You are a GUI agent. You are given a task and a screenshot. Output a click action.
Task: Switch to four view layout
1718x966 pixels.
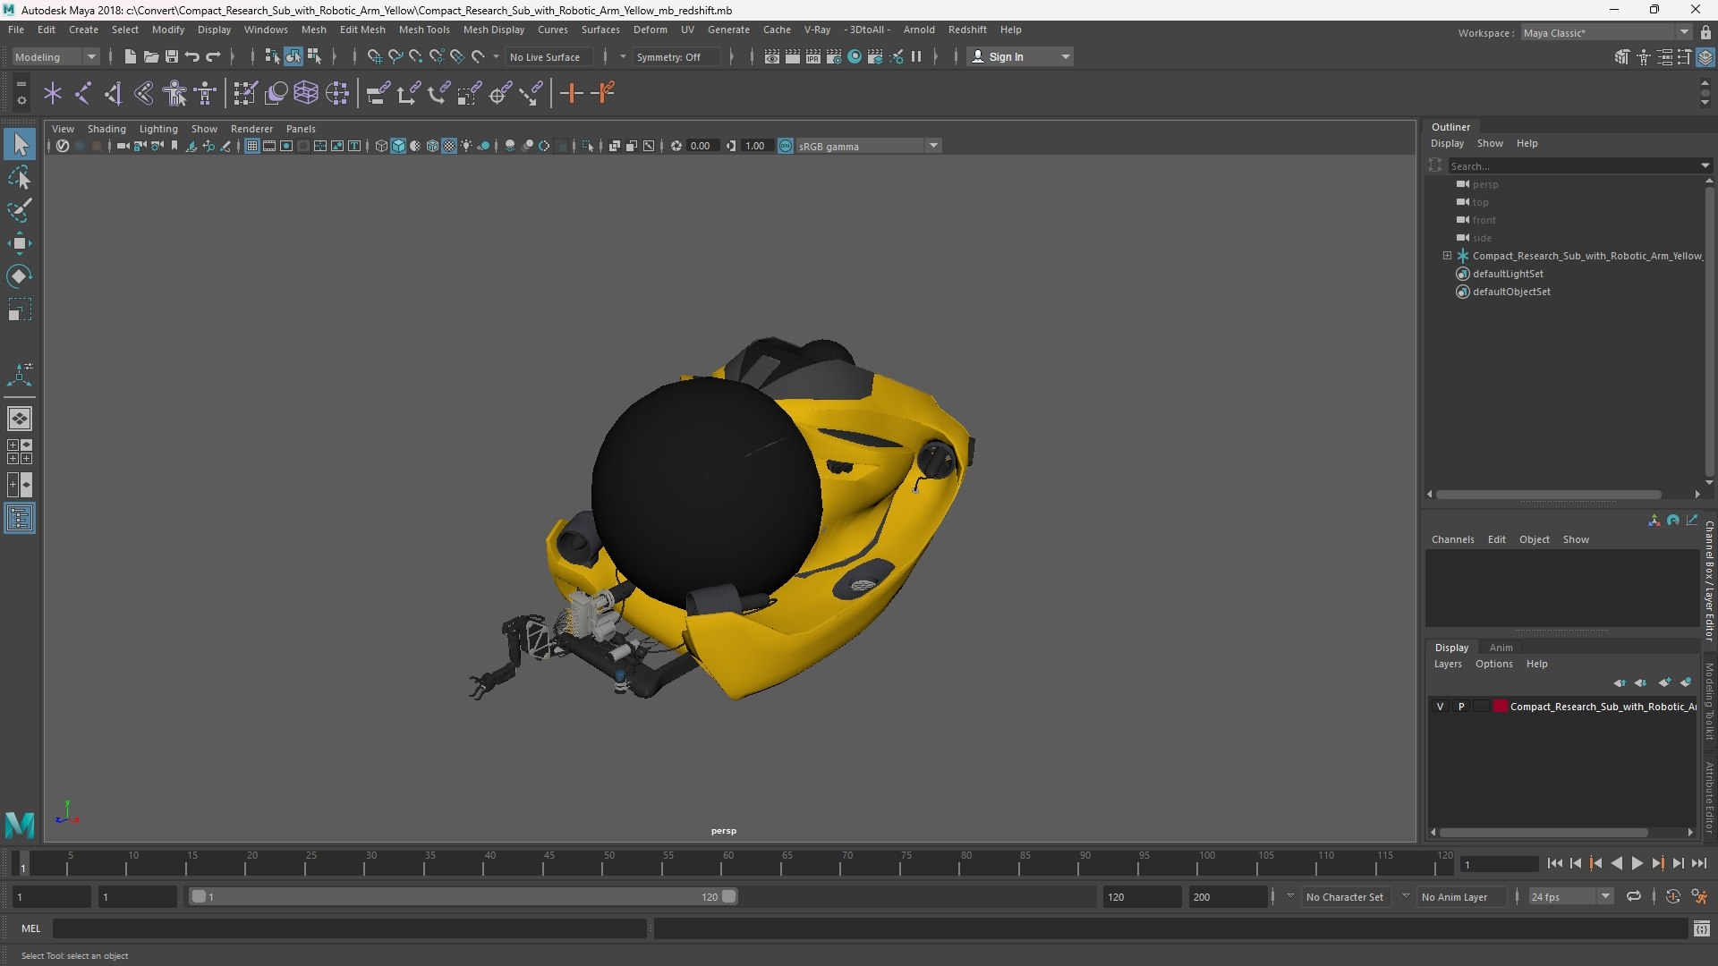pyautogui.click(x=20, y=452)
